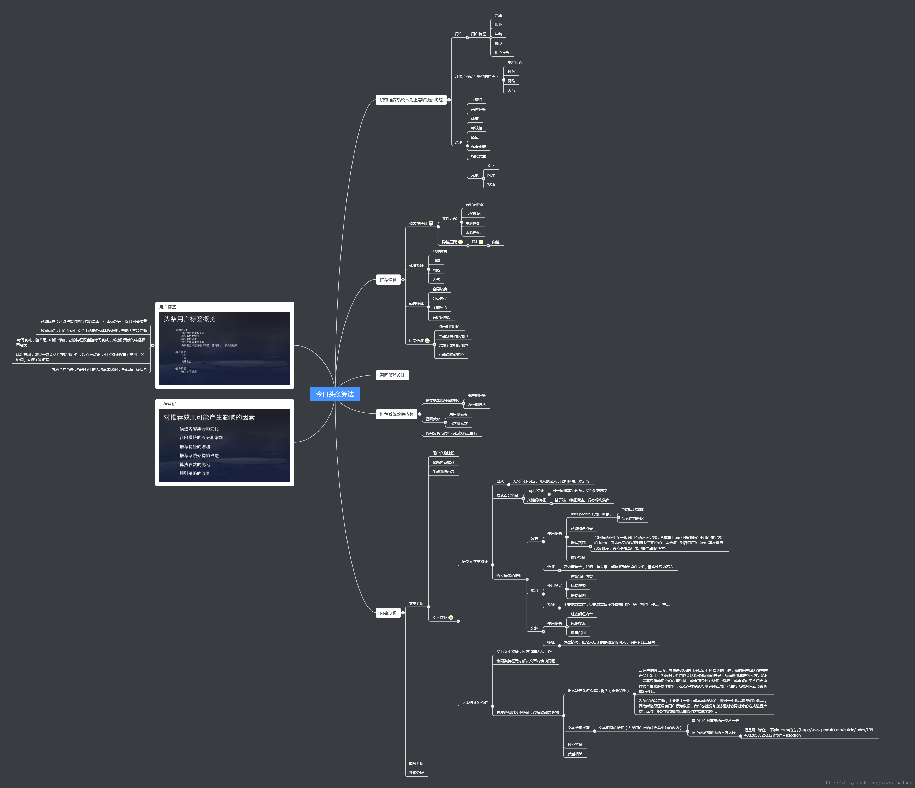Select the 全局热度 node

coord(440,289)
